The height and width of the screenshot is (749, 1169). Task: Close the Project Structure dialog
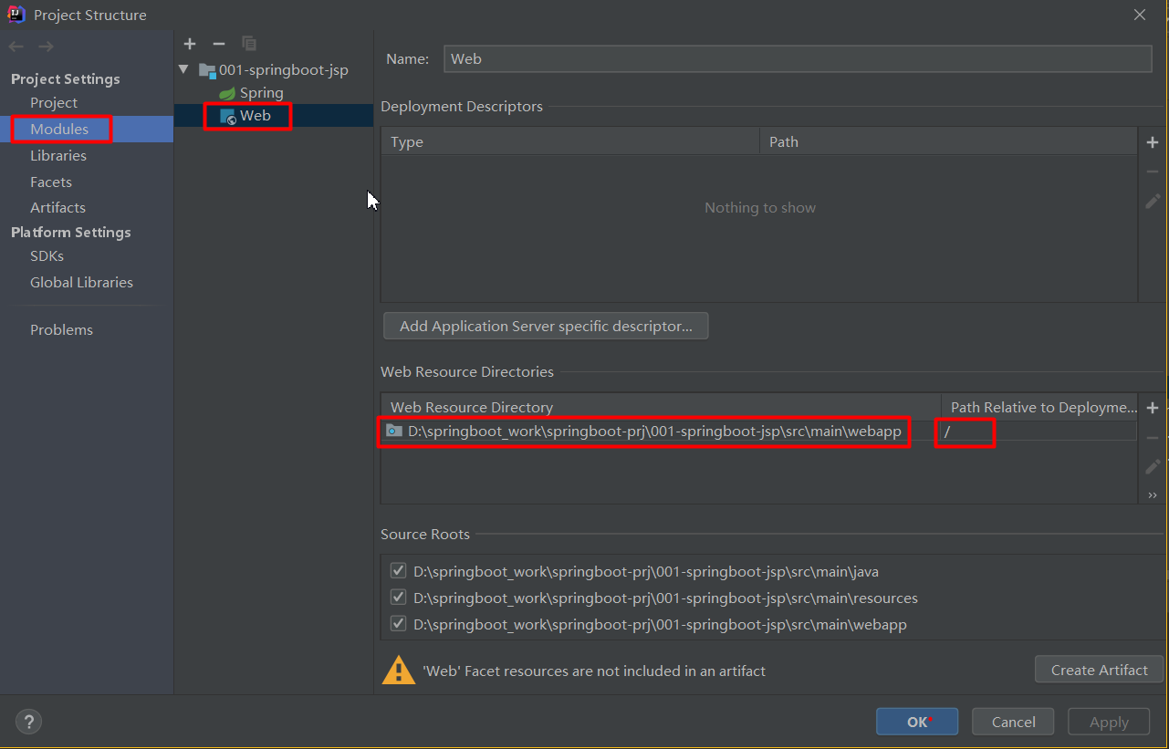1140,15
